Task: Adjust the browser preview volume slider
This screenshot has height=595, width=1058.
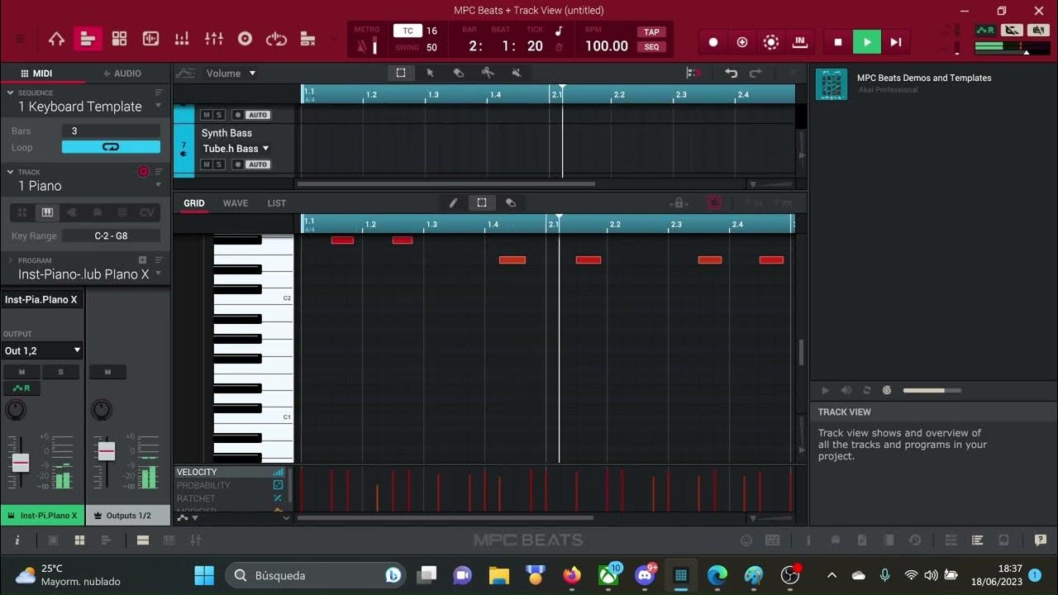Action: pos(932,390)
